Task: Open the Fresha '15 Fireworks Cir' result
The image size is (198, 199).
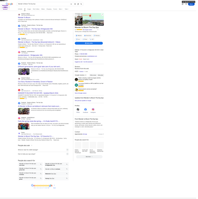Action: pyautogui.click(x=35, y=137)
